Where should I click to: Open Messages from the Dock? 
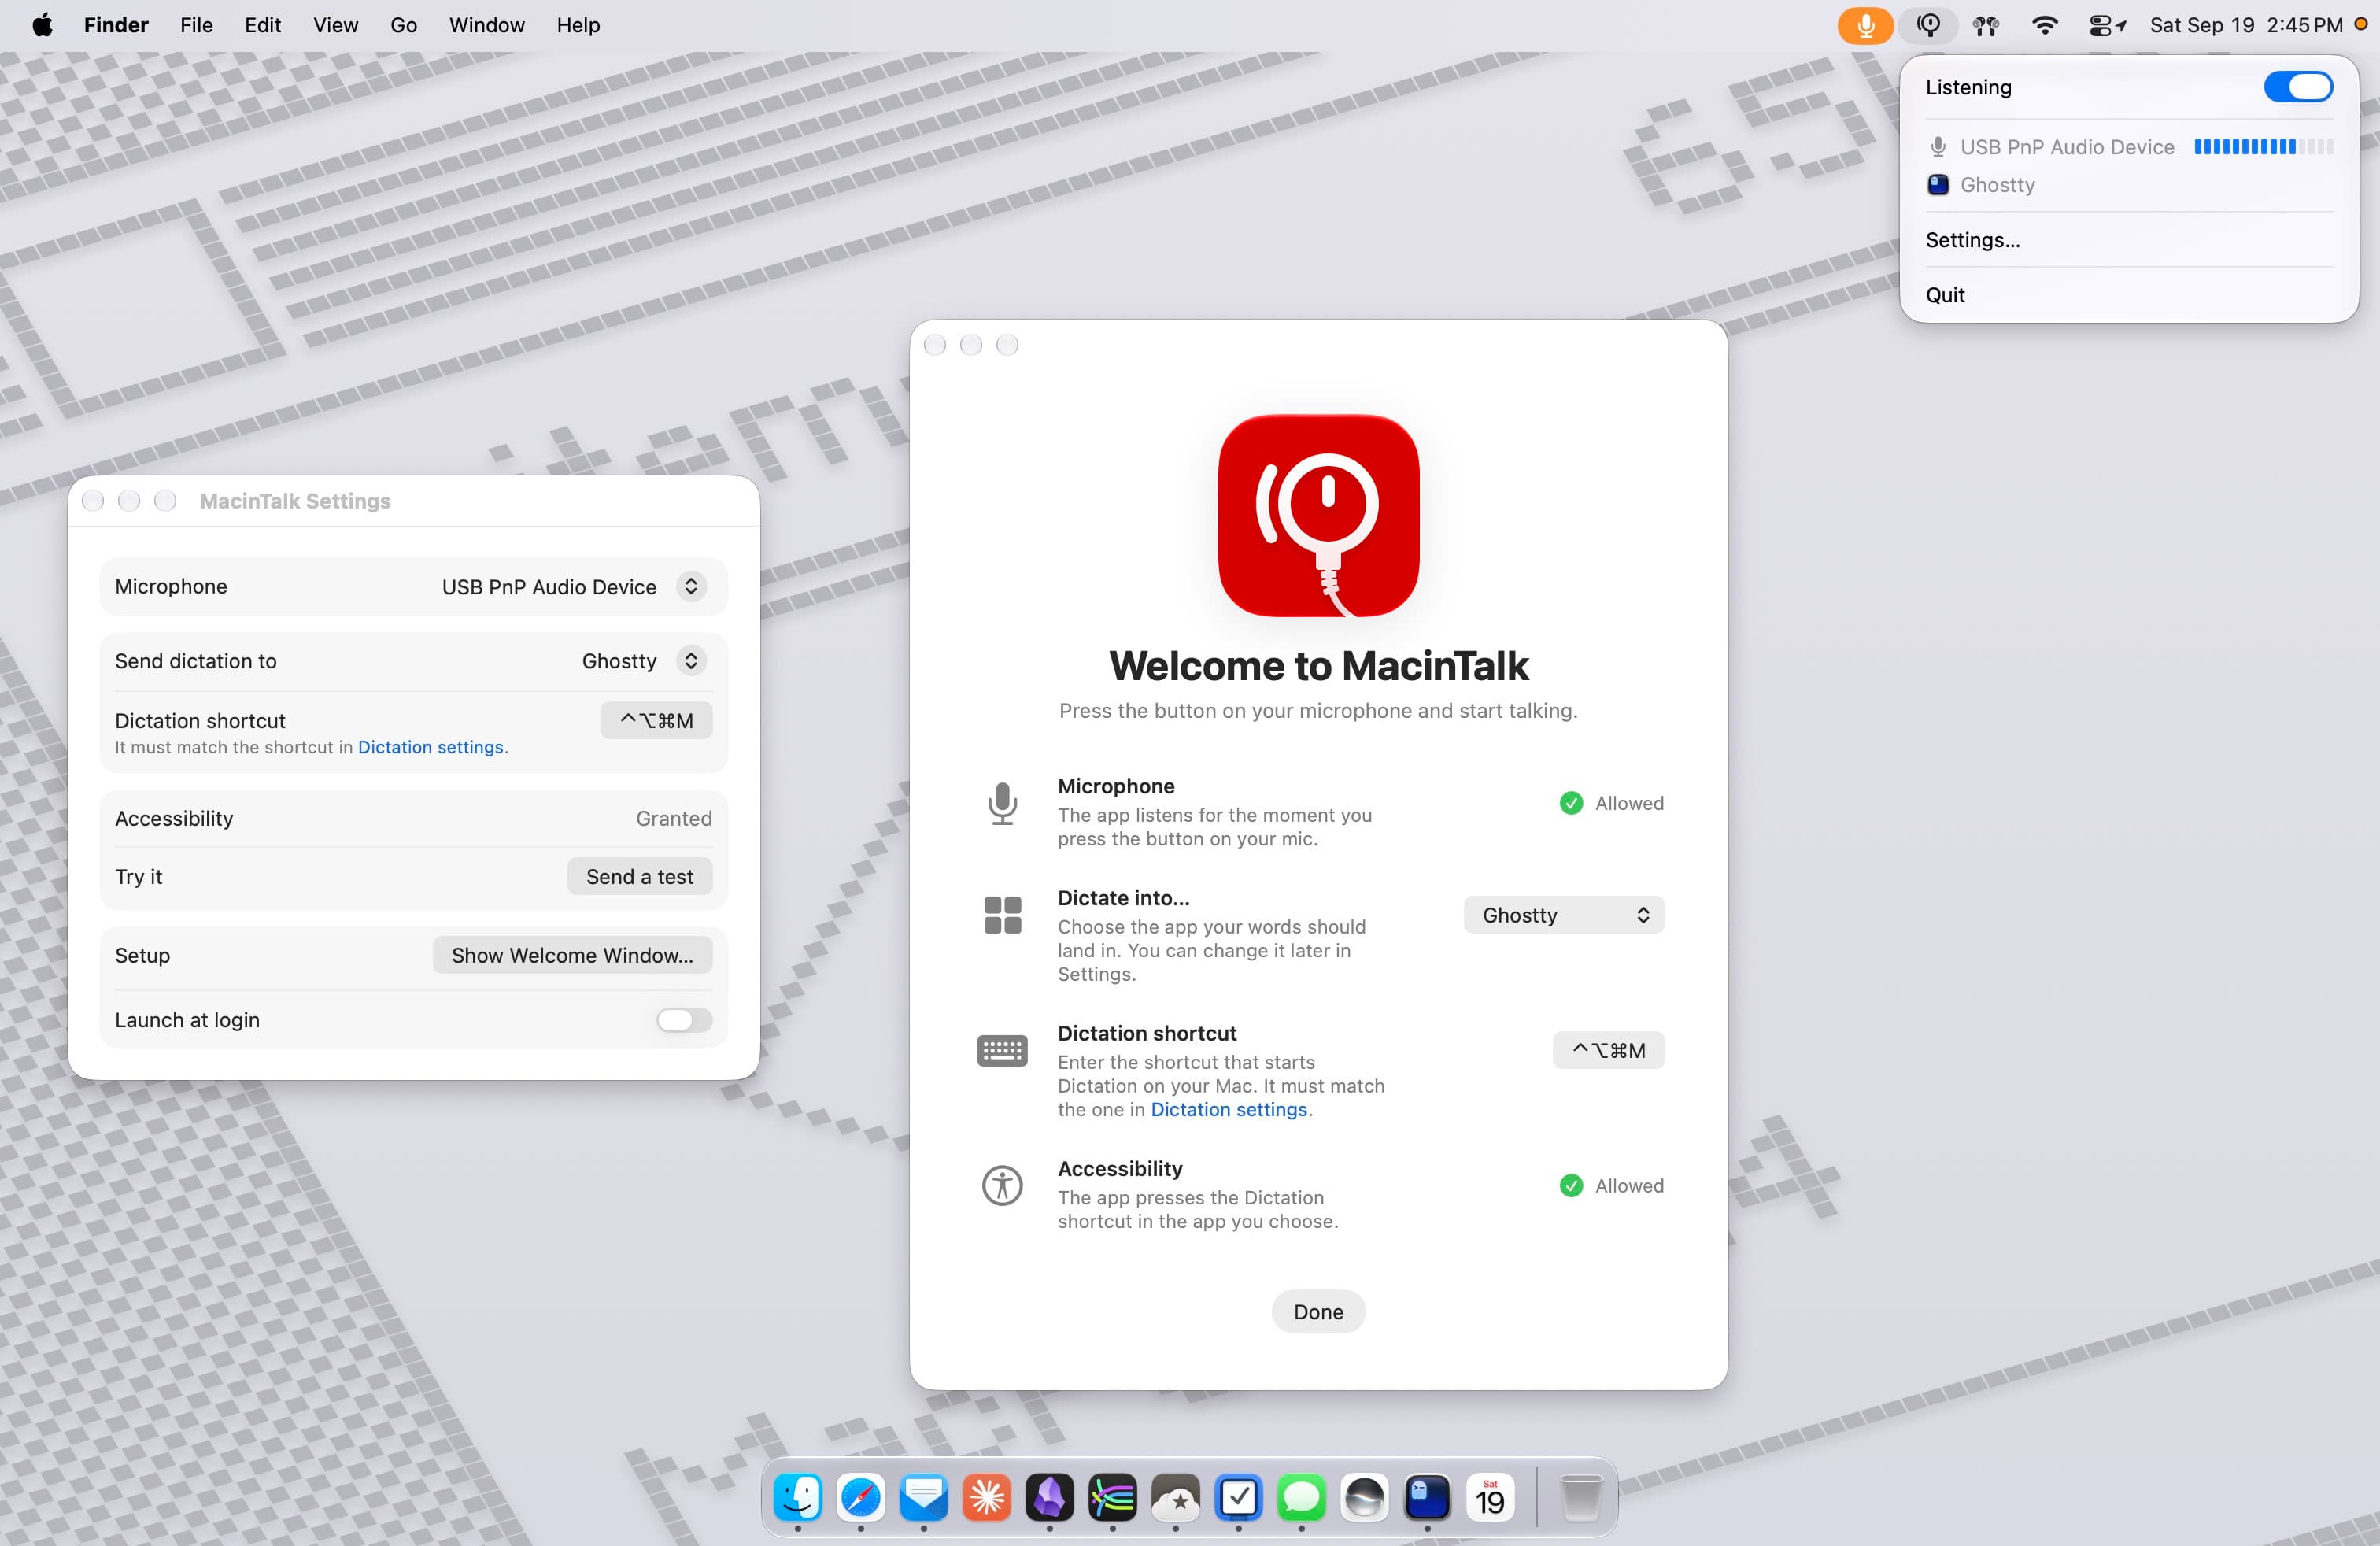(x=1301, y=1497)
